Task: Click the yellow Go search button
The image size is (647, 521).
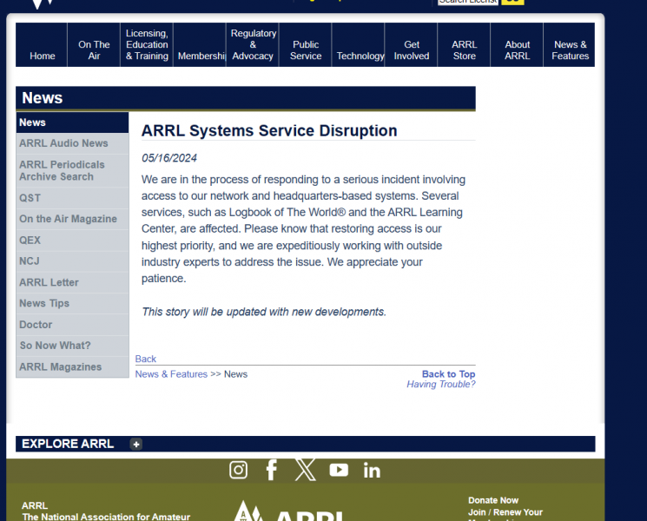Action: (512, 2)
